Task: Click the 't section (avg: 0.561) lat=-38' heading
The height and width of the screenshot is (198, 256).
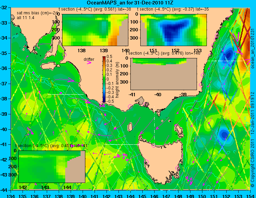Action: point(95,9)
